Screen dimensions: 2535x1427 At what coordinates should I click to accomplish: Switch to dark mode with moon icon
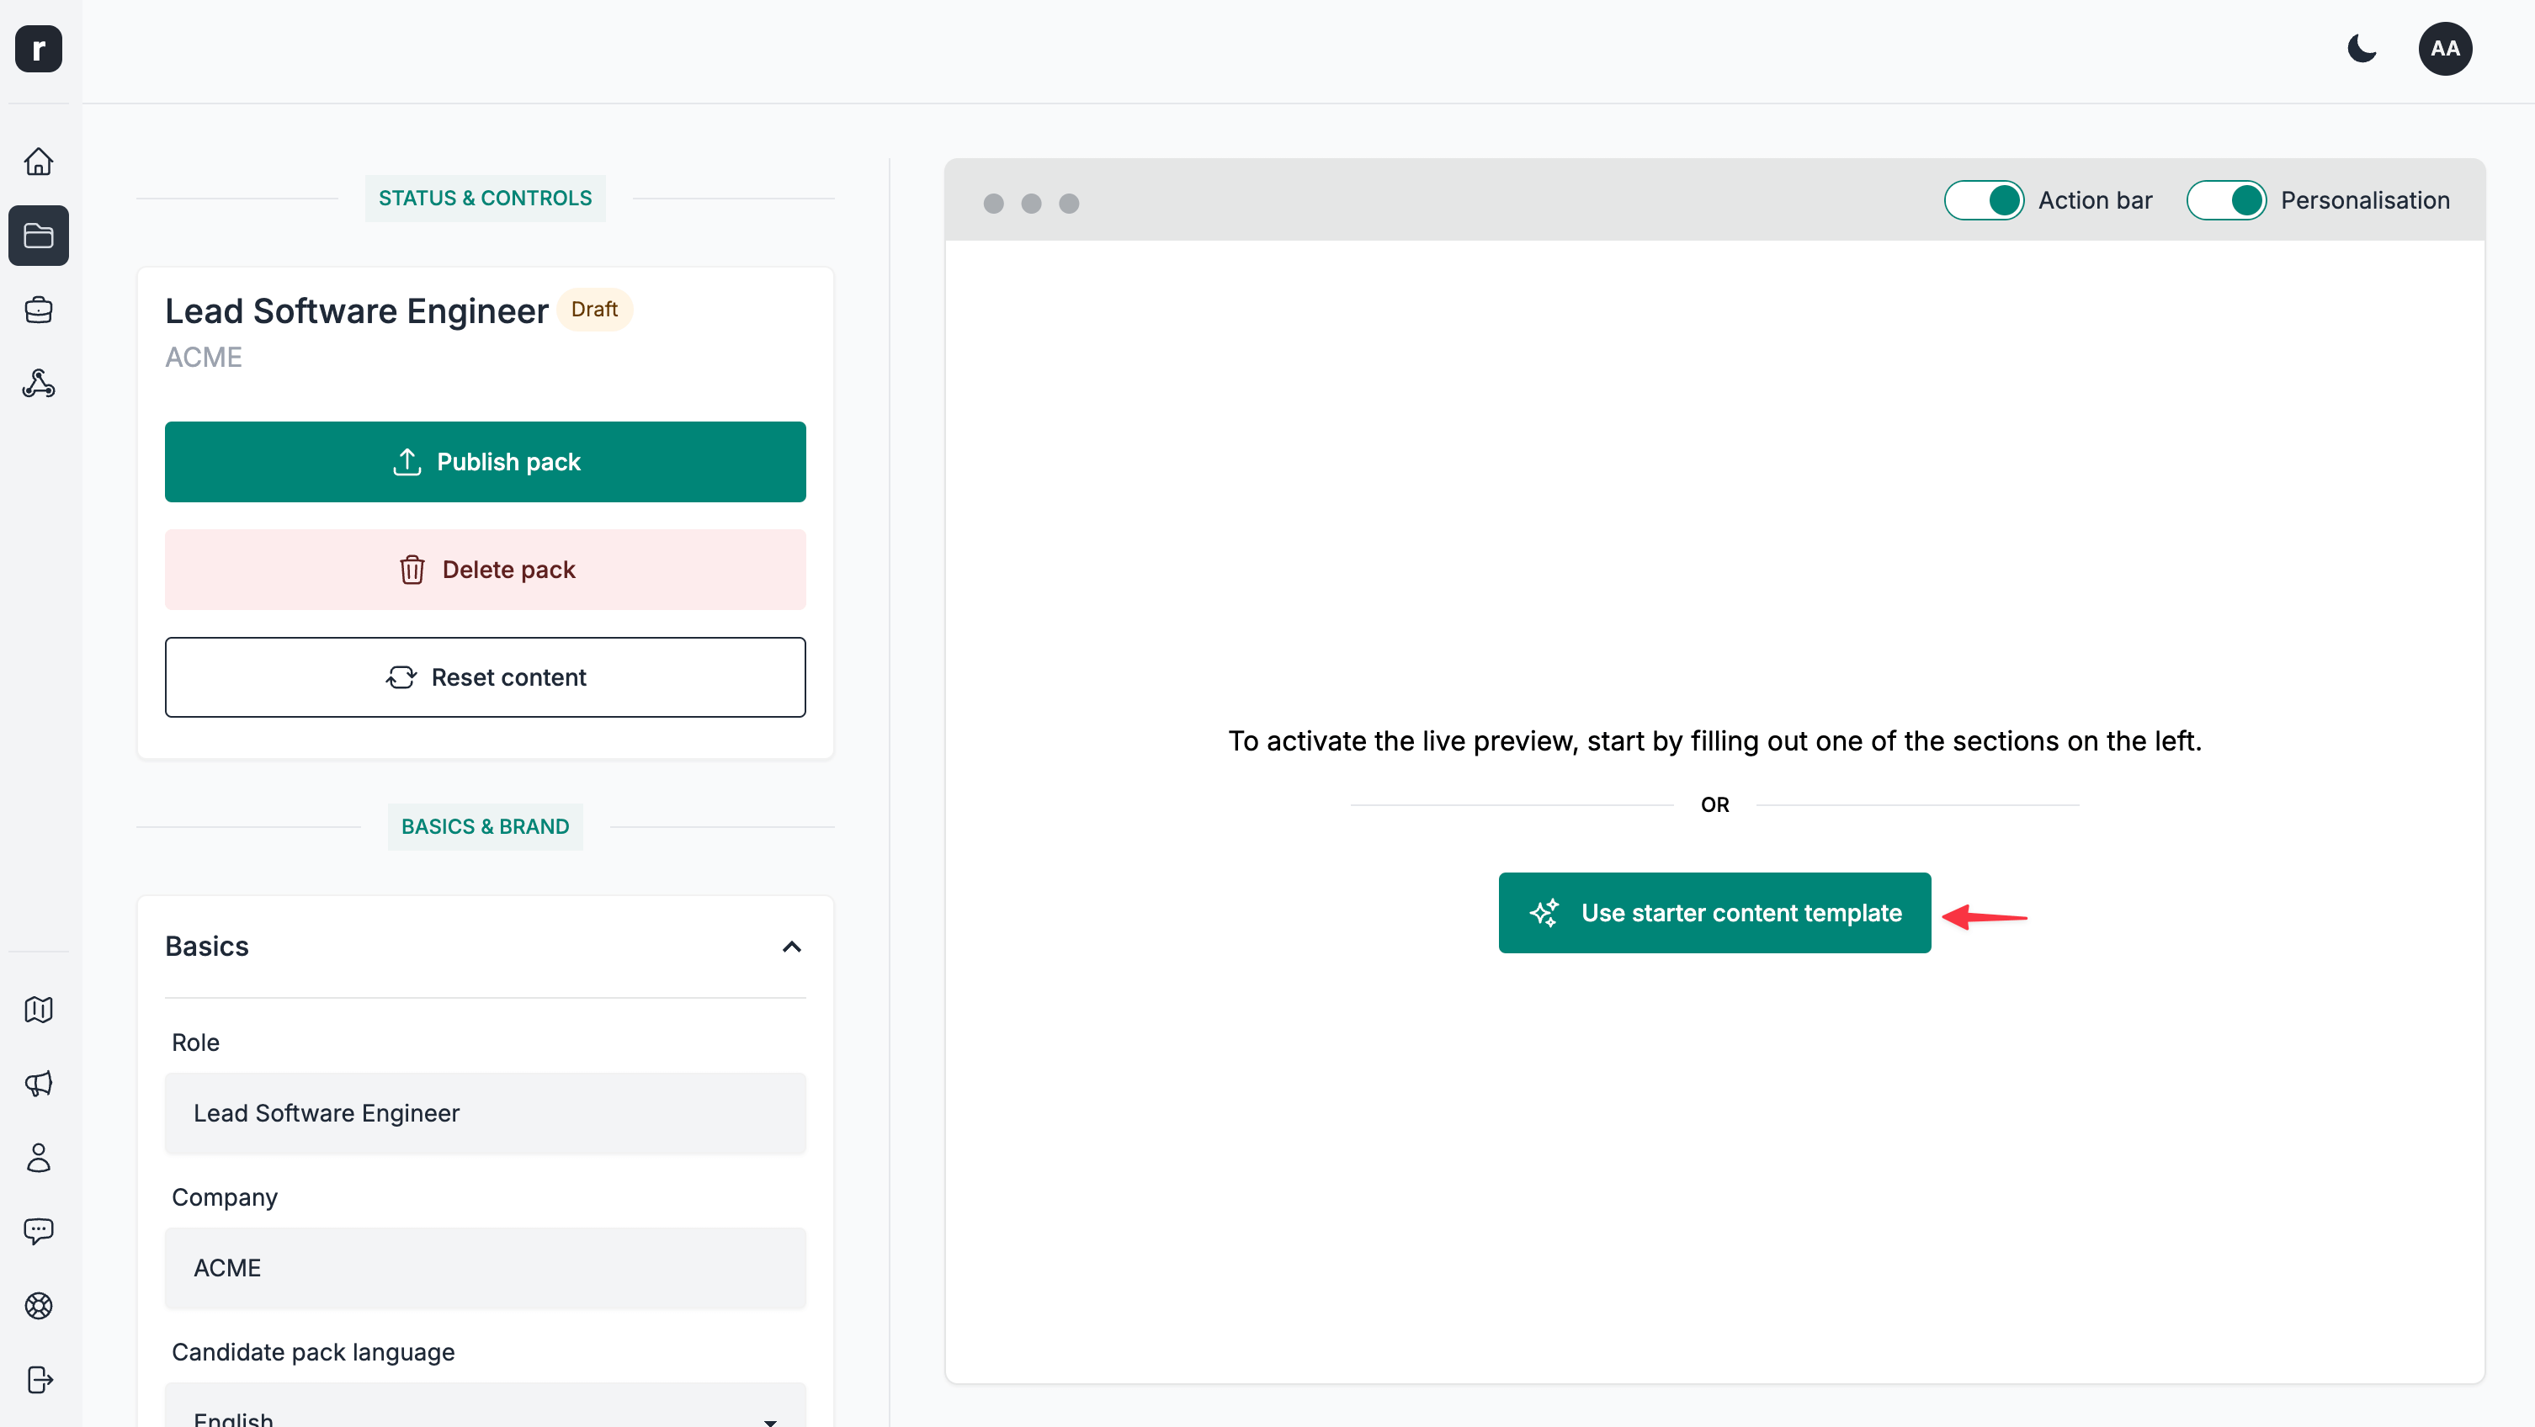point(2362,48)
